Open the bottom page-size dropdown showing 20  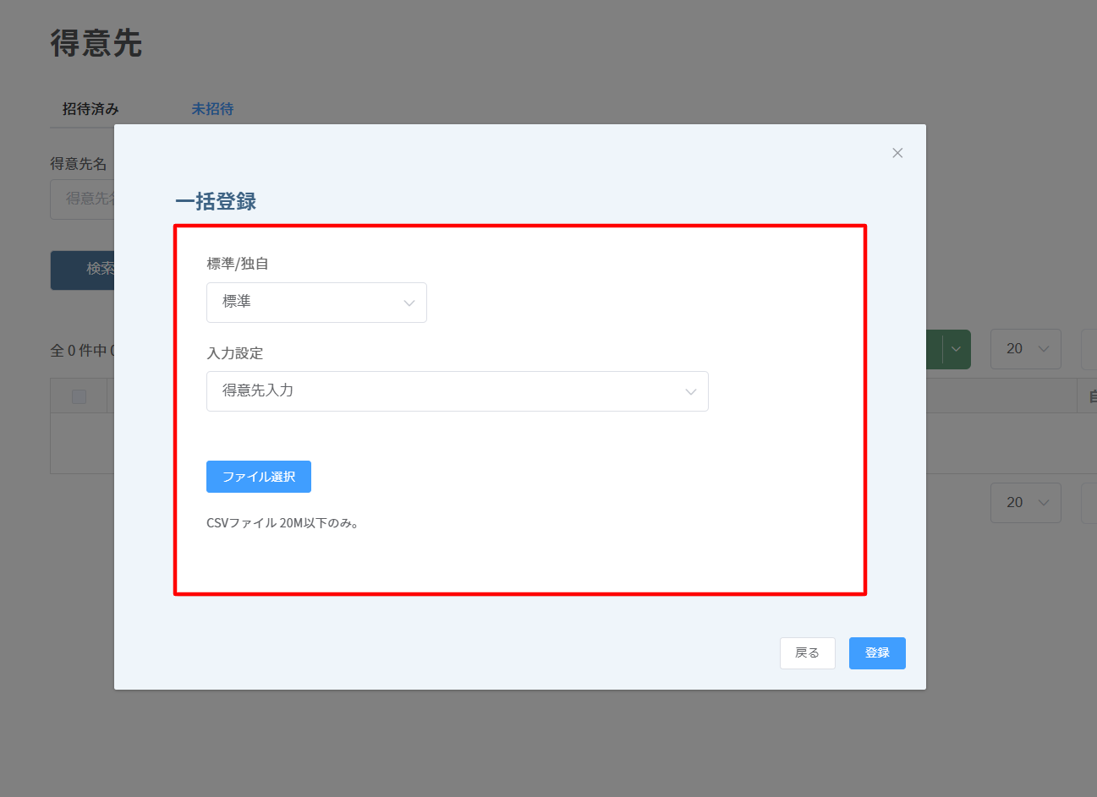coord(1026,503)
